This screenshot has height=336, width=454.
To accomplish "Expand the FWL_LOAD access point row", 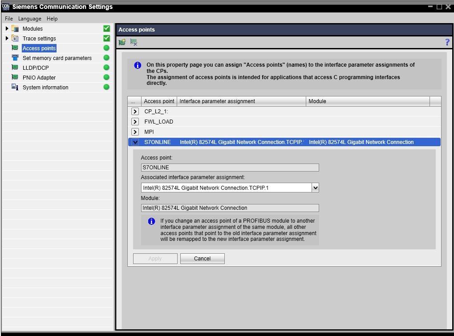I will 135,121.
